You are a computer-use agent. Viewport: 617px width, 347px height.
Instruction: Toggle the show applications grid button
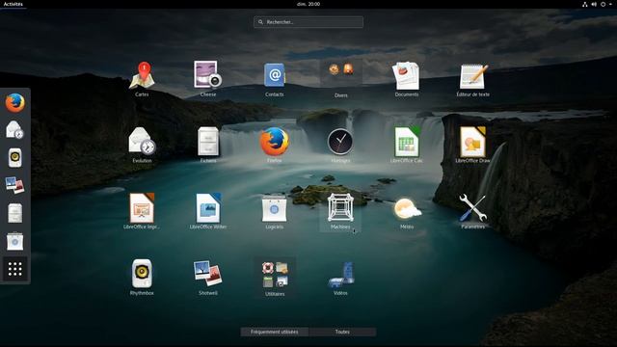click(x=15, y=269)
